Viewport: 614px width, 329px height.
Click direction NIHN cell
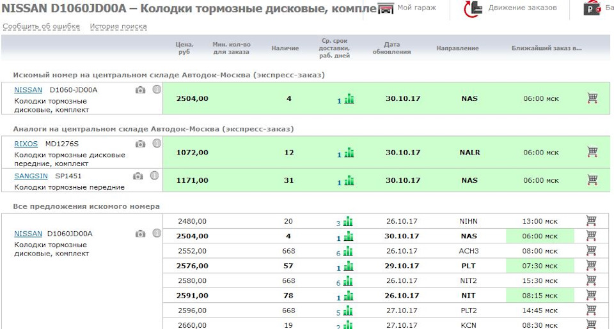[x=468, y=221]
